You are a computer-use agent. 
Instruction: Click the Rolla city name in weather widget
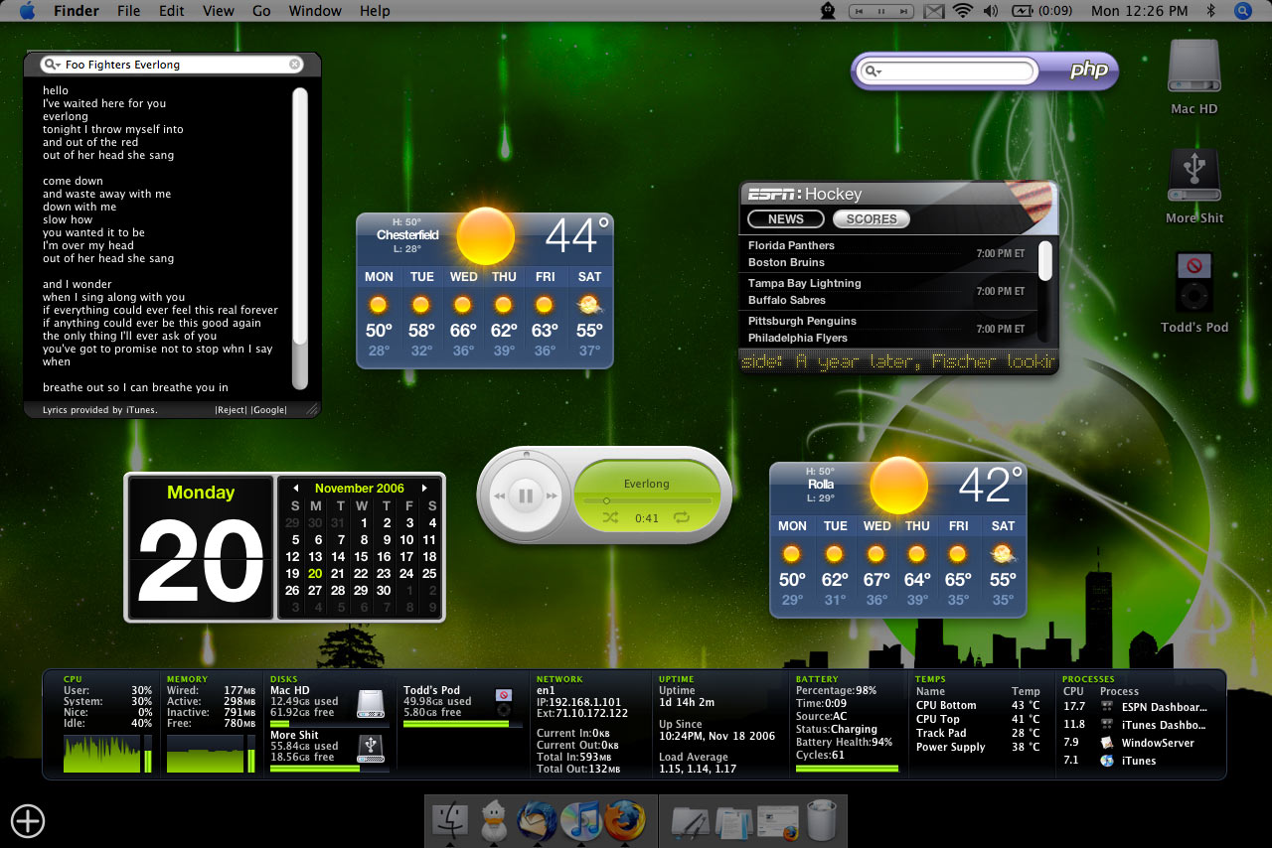tap(821, 485)
